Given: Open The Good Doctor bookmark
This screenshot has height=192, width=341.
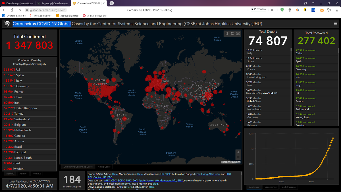Looking at the screenshot, I should (x=41, y=16).
